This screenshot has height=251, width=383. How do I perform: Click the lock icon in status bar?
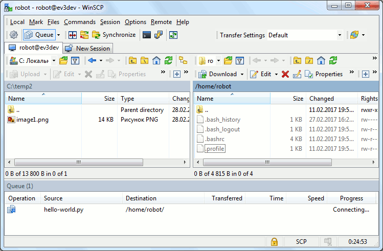(274, 242)
